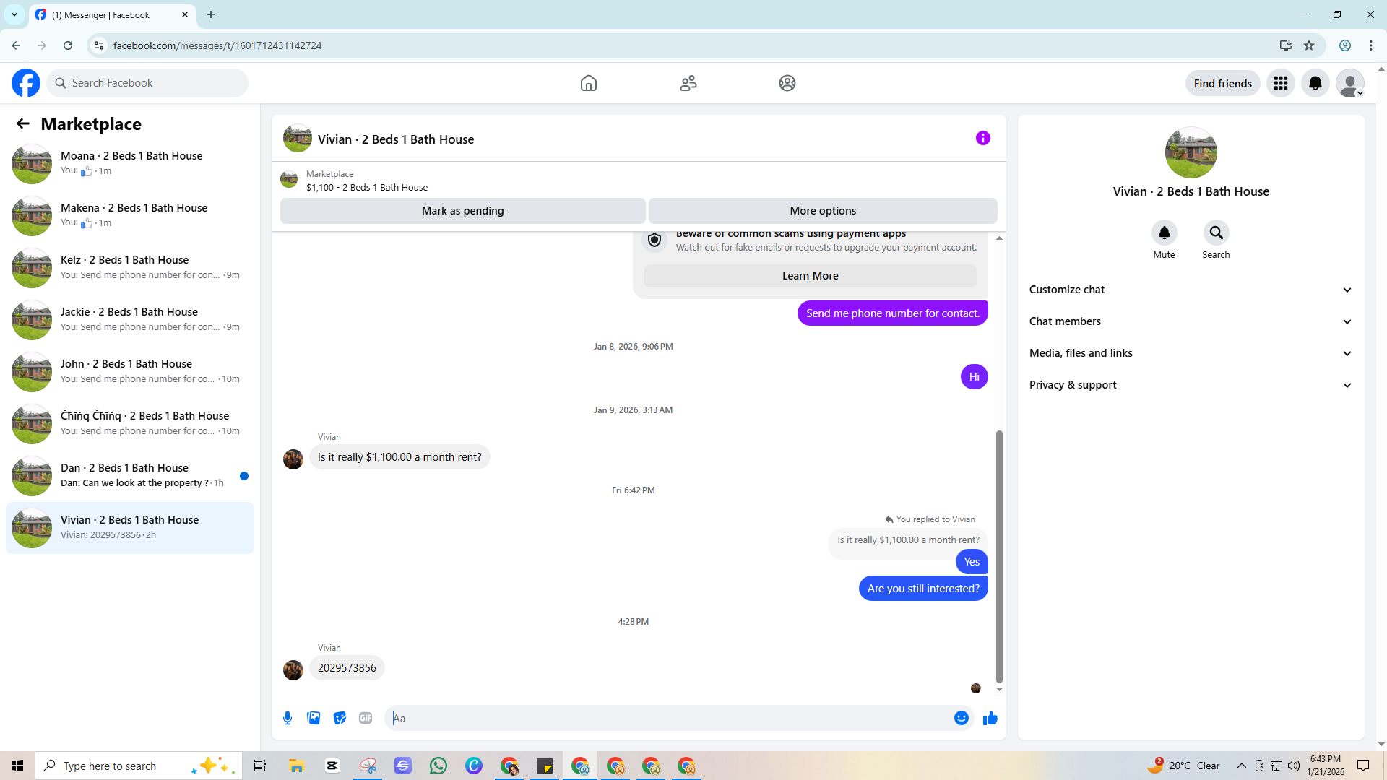Click the purple conversation information icon
The width and height of the screenshot is (1387, 780).
click(x=982, y=138)
